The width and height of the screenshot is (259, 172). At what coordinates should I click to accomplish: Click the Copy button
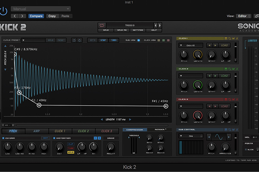52,16
